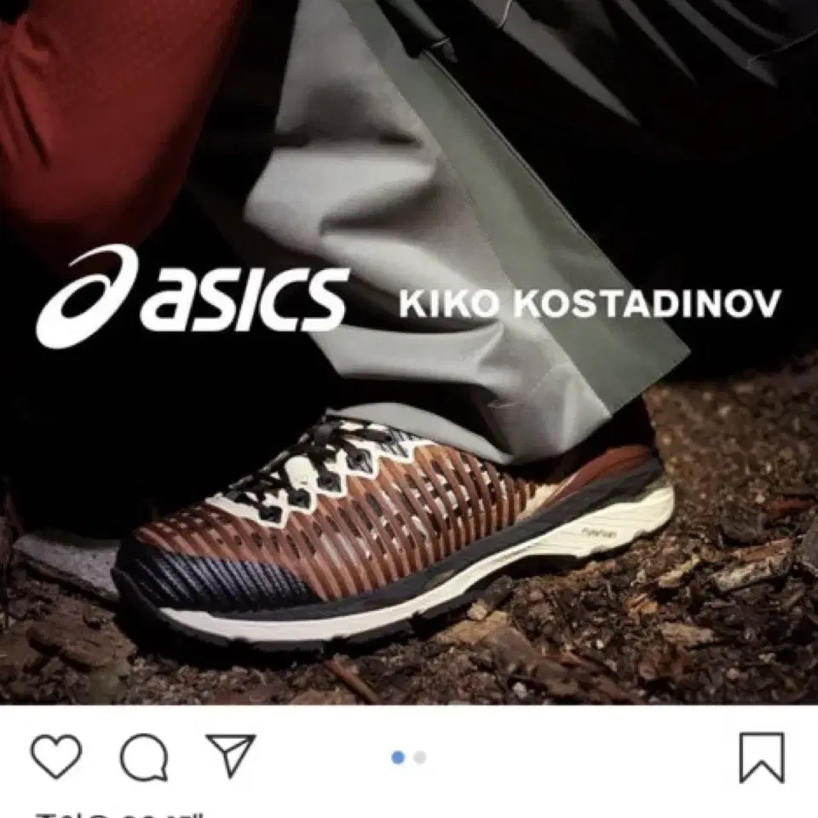The height and width of the screenshot is (818, 818).
Task: Go to the grey second carousel dot
Action: [x=419, y=757]
